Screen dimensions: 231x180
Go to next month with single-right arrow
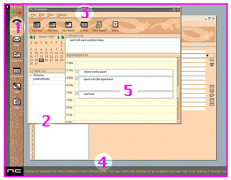point(59,37)
